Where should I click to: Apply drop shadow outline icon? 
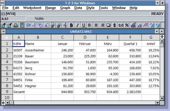pyautogui.click(x=108, y=25)
